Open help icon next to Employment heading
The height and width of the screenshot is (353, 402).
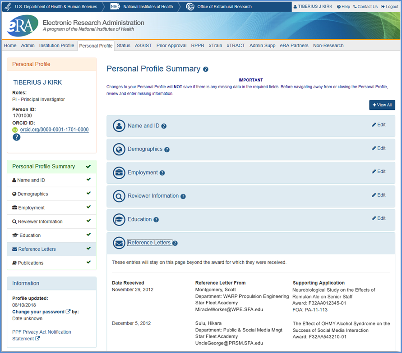[162, 173]
